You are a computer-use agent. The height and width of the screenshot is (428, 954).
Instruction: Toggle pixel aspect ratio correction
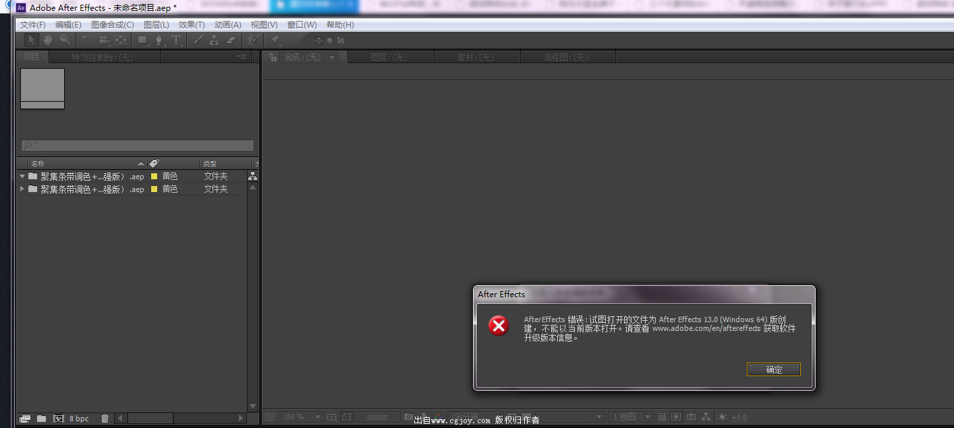(663, 417)
